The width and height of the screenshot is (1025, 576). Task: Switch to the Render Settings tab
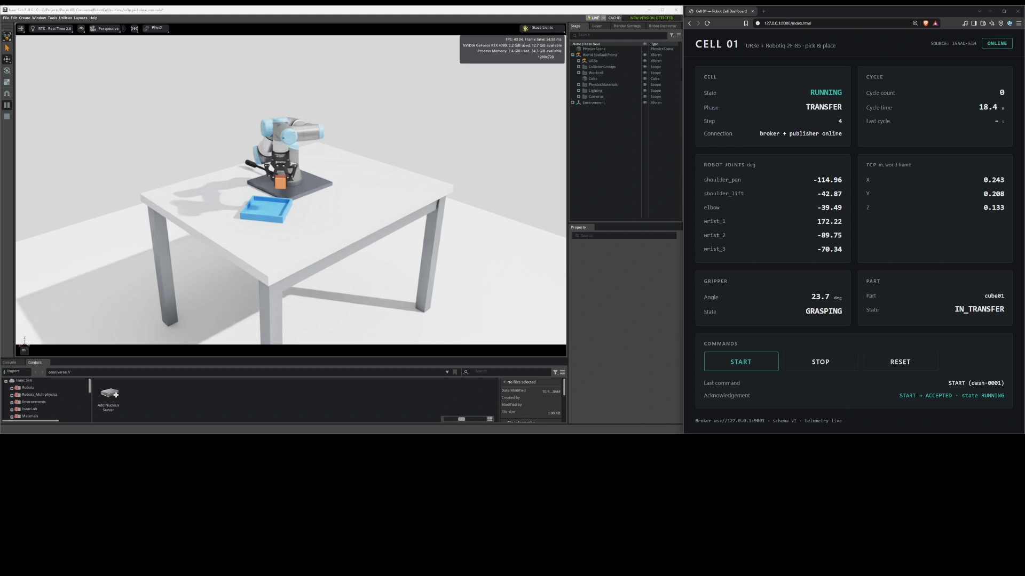627,26
